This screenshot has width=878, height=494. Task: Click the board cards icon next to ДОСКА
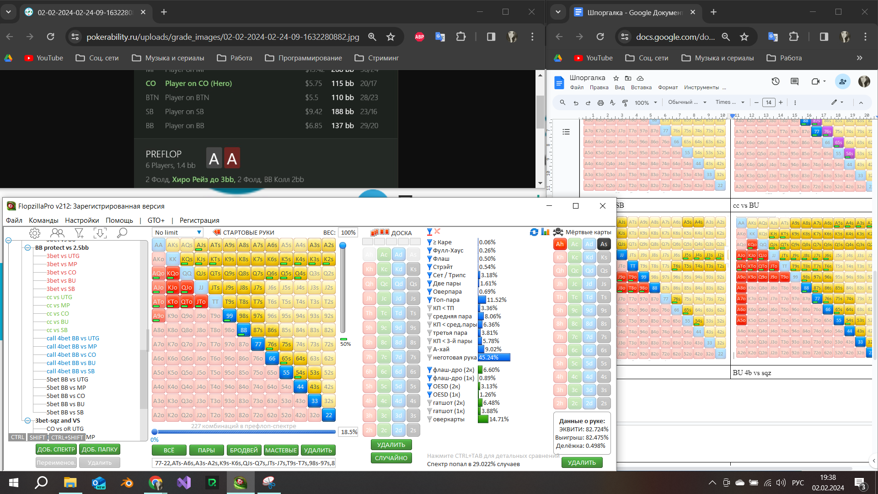[x=380, y=232]
